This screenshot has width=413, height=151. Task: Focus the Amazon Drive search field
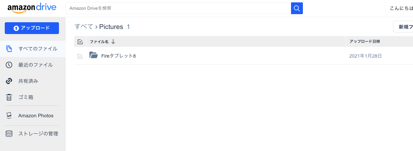[178, 8]
